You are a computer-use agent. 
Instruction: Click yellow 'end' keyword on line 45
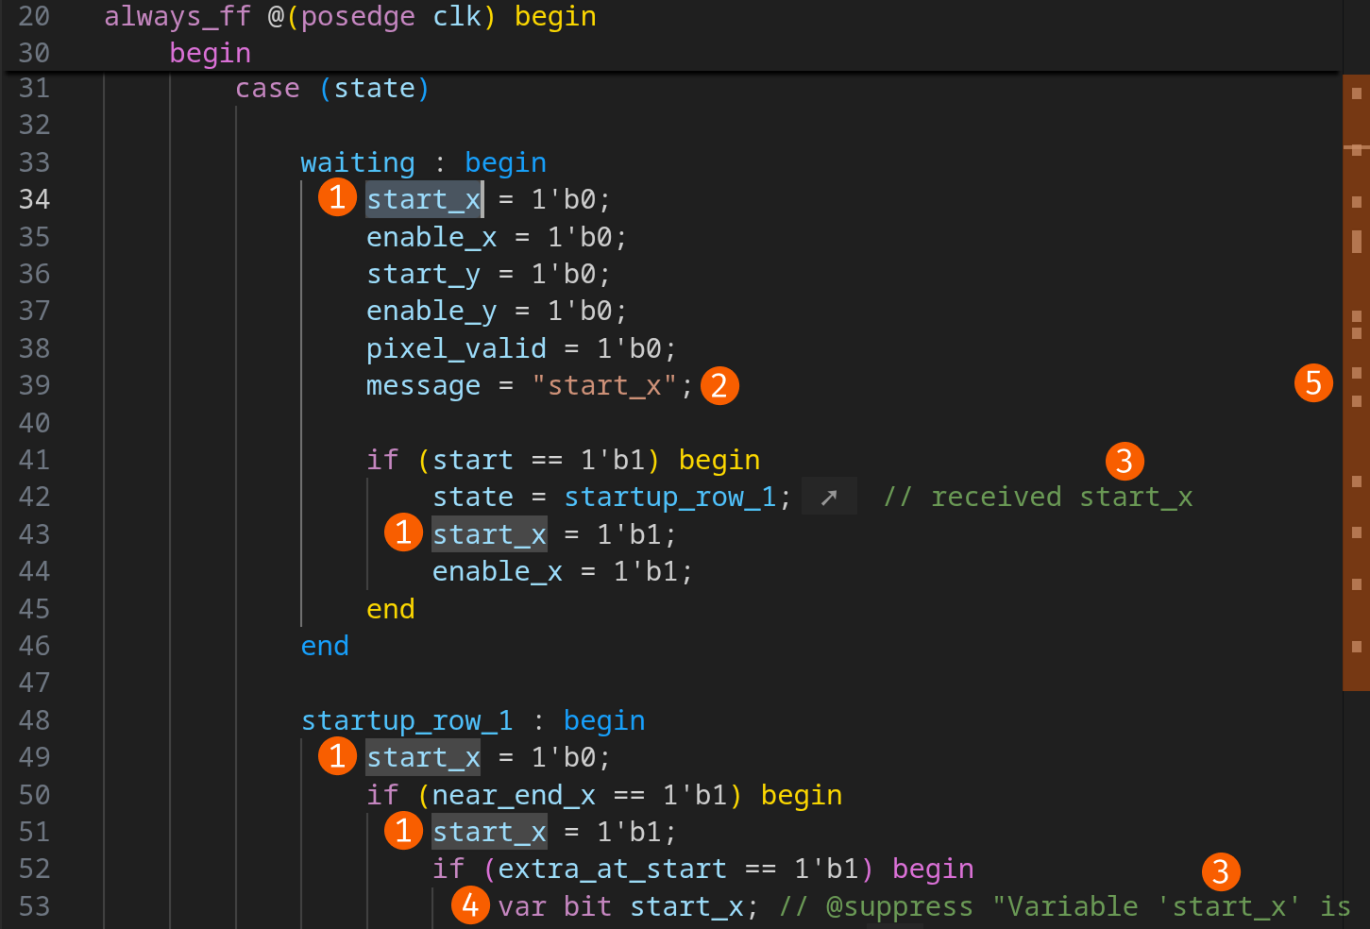tap(390, 610)
